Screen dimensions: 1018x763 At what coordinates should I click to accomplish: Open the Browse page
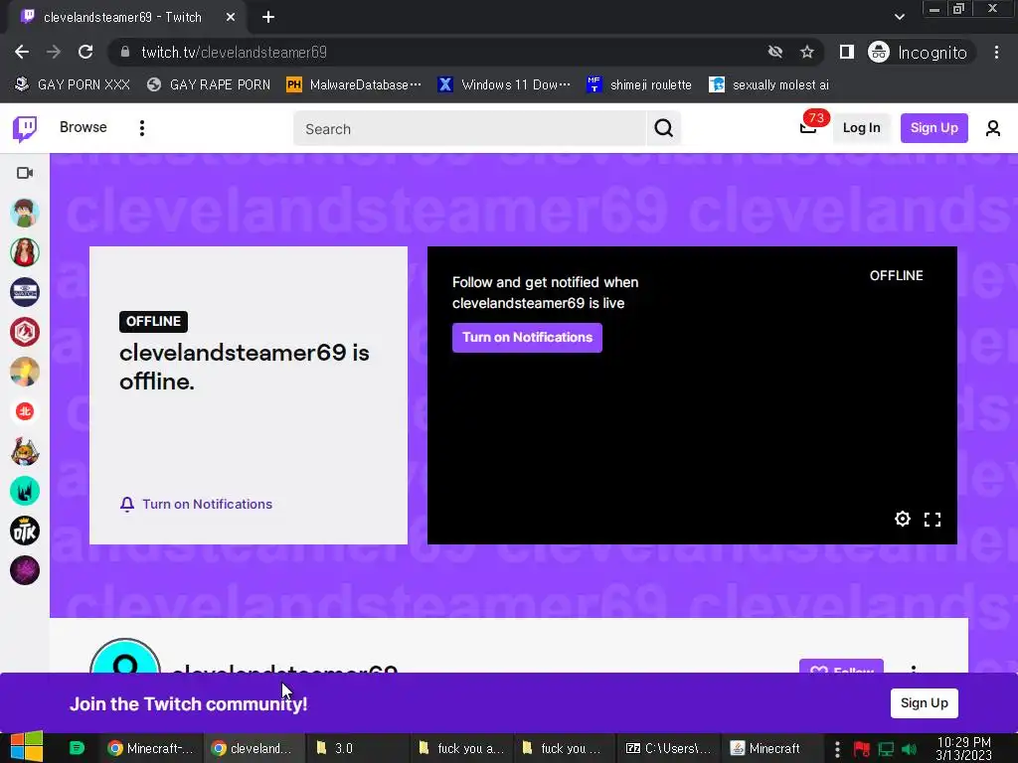point(84,127)
